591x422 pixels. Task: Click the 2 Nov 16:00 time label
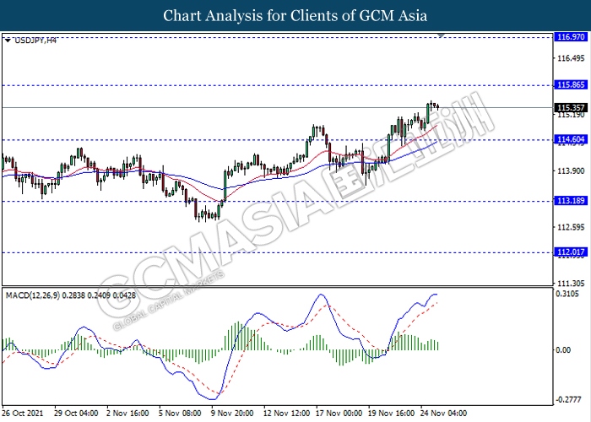(127, 414)
